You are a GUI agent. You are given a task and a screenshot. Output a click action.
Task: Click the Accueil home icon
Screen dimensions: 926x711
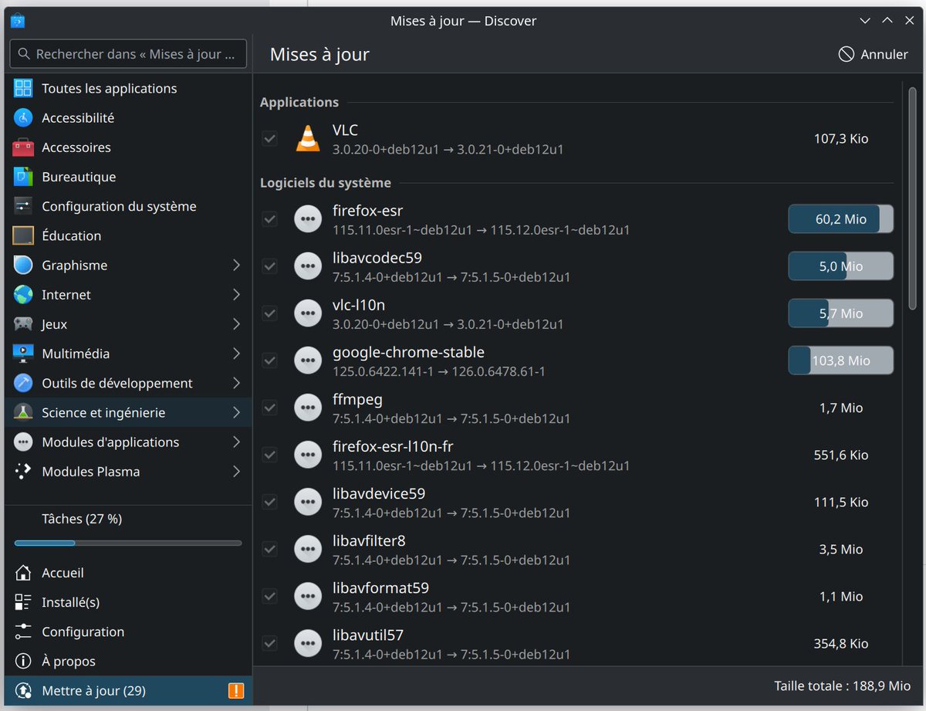[x=23, y=573]
